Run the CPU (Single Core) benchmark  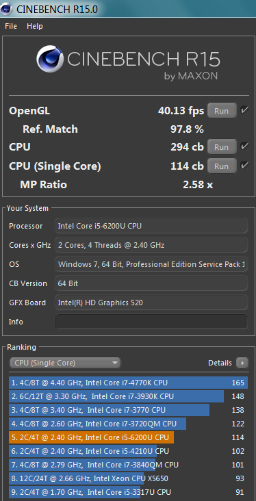click(x=222, y=166)
